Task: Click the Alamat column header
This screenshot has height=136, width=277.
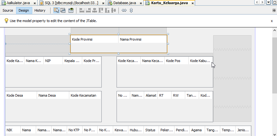Action: point(151,95)
